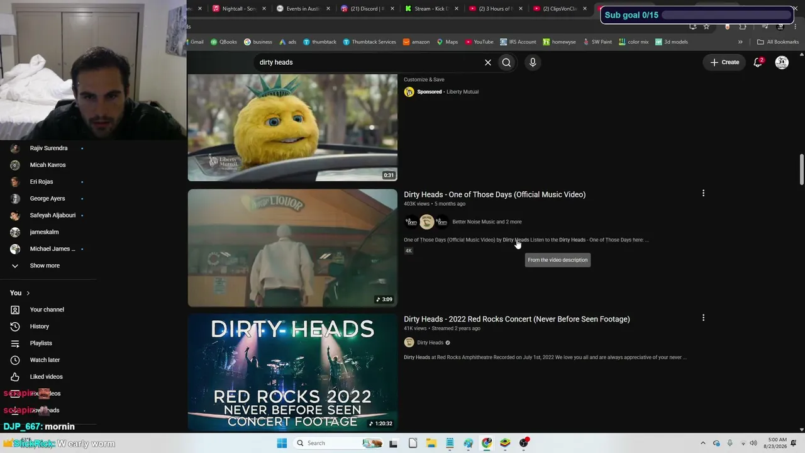This screenshot has width=805, height=453.
Task: Expand the You section
Action: 20,293
